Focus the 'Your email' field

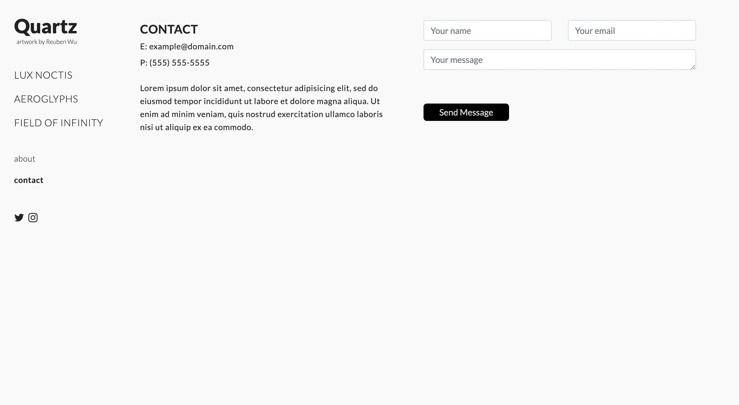632,30
